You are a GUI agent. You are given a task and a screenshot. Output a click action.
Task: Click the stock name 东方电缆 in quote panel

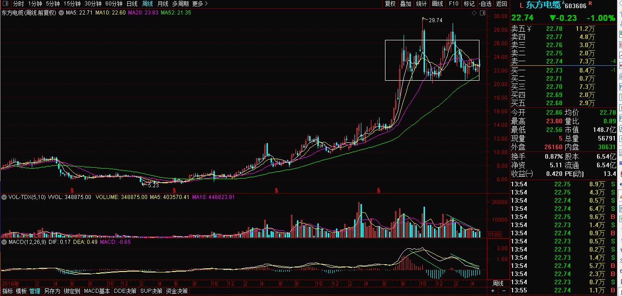click(543, 5)
